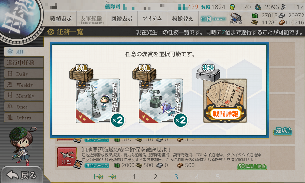Screen dimensions: 305x183
Task: Open 図鑑表示 from the top menu
Action: [122, 19]
